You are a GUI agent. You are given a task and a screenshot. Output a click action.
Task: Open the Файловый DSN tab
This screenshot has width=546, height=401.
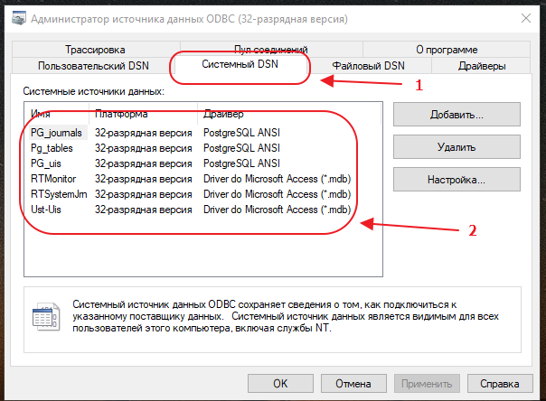pos(368,66)
